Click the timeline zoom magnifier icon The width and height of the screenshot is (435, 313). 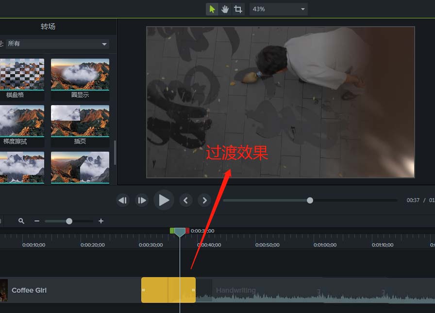tap(21, 221)
